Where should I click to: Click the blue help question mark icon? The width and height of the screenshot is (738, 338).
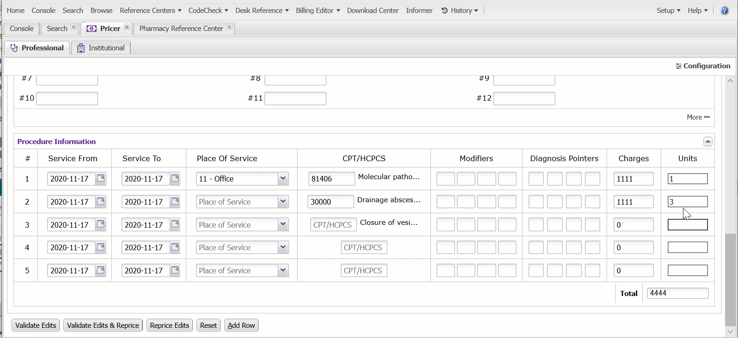(725, 11)
